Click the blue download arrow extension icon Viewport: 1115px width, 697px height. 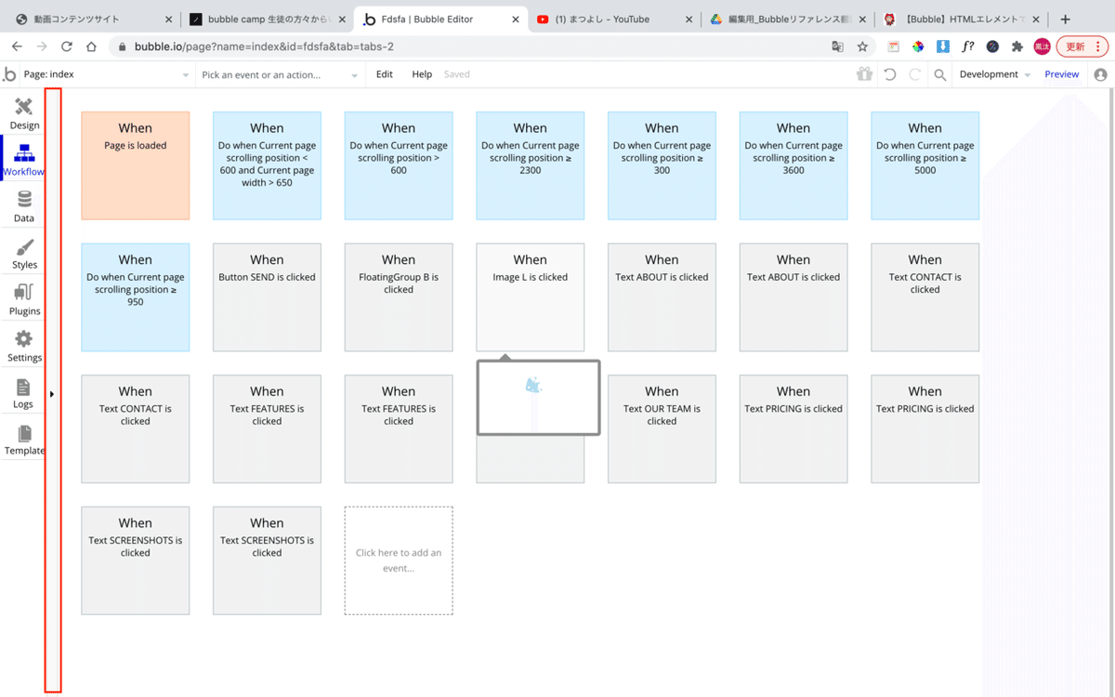tap(943, 46)
